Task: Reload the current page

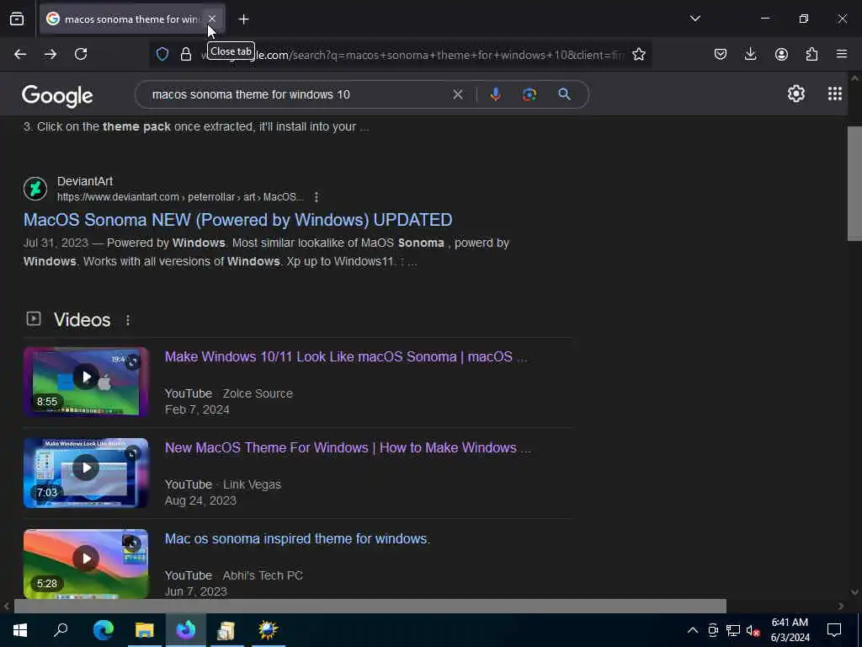Action: click(81, 54)
